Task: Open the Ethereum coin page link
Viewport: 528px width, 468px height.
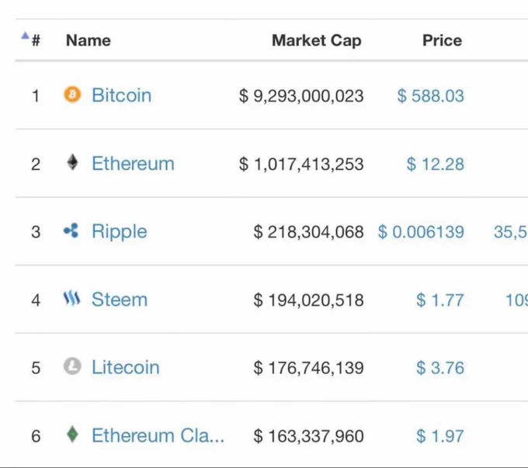Action: [133, 164]
